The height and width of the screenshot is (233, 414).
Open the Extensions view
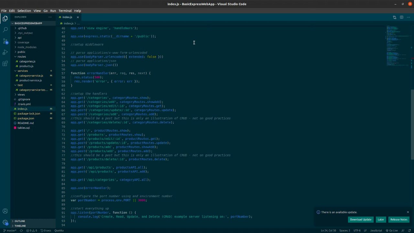[x=5, y=63]
